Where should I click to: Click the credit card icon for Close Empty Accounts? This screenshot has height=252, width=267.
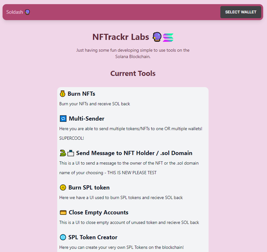[x=63, y=212]
